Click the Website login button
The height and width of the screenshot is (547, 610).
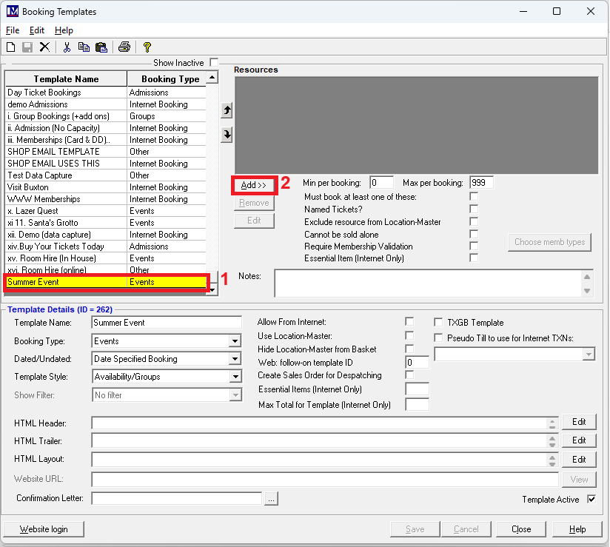point(43,529)
